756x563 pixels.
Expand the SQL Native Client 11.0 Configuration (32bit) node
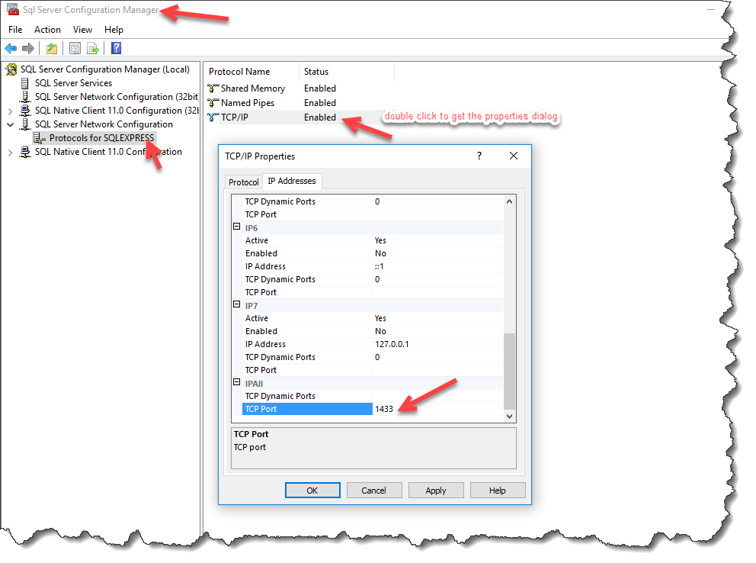[x=10, y=111]
